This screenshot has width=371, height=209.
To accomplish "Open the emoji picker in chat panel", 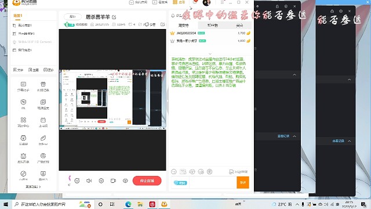I will (x=174, y=172).
